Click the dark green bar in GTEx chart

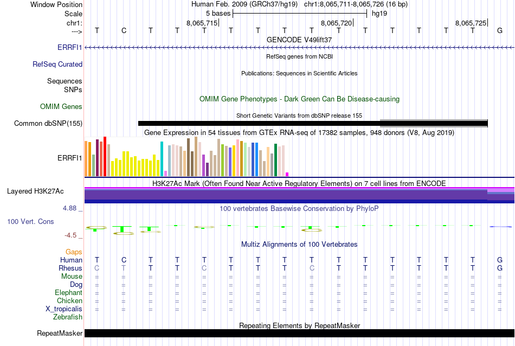tap(276, 160)
